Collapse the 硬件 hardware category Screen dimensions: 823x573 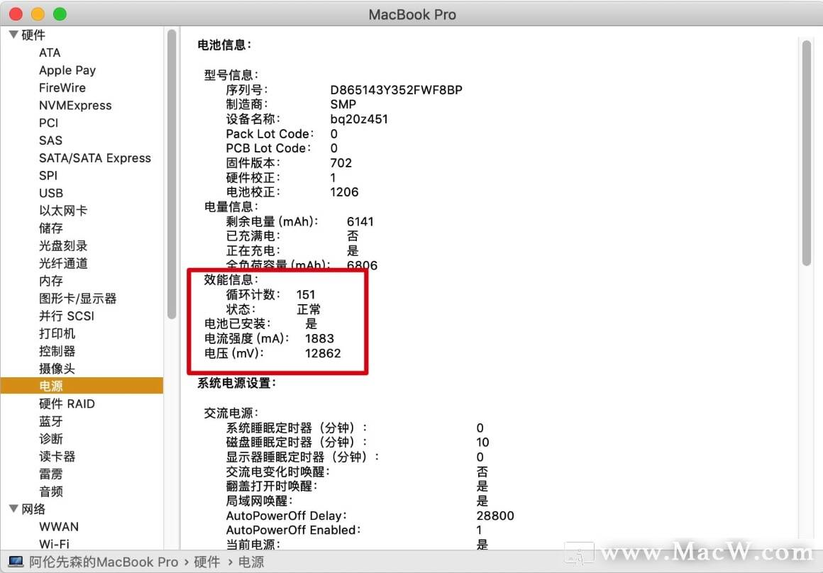13,35
